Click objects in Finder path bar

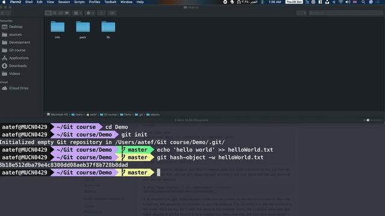tap(153, 115)
